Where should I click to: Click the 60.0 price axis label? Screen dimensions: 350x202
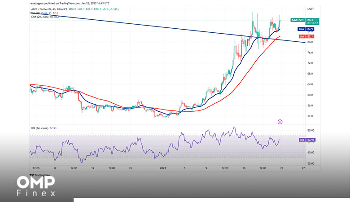(311, 95)
